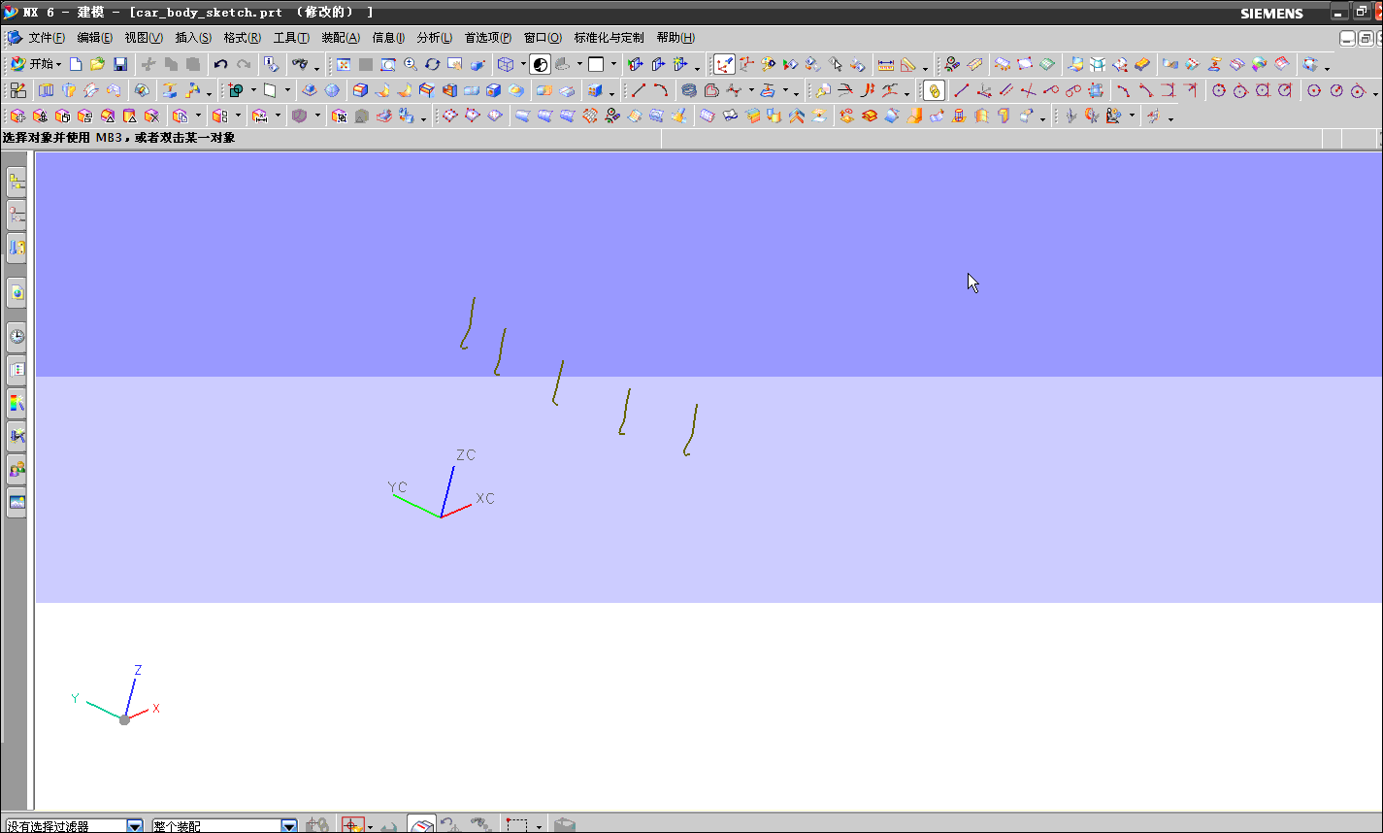Viewport: 1383px width, 833px height.
Task: Open the 文件(F) menu
Action: point(47,38)
